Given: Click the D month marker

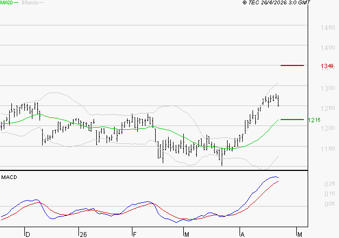Looking at the screenshot, I should pos(28,235).
